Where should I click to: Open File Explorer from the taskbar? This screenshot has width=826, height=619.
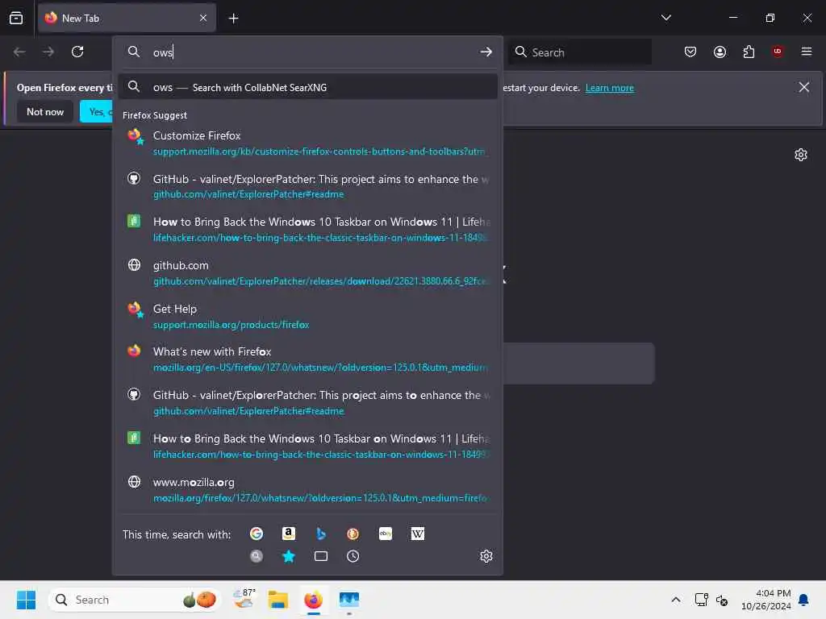point(278,600)
